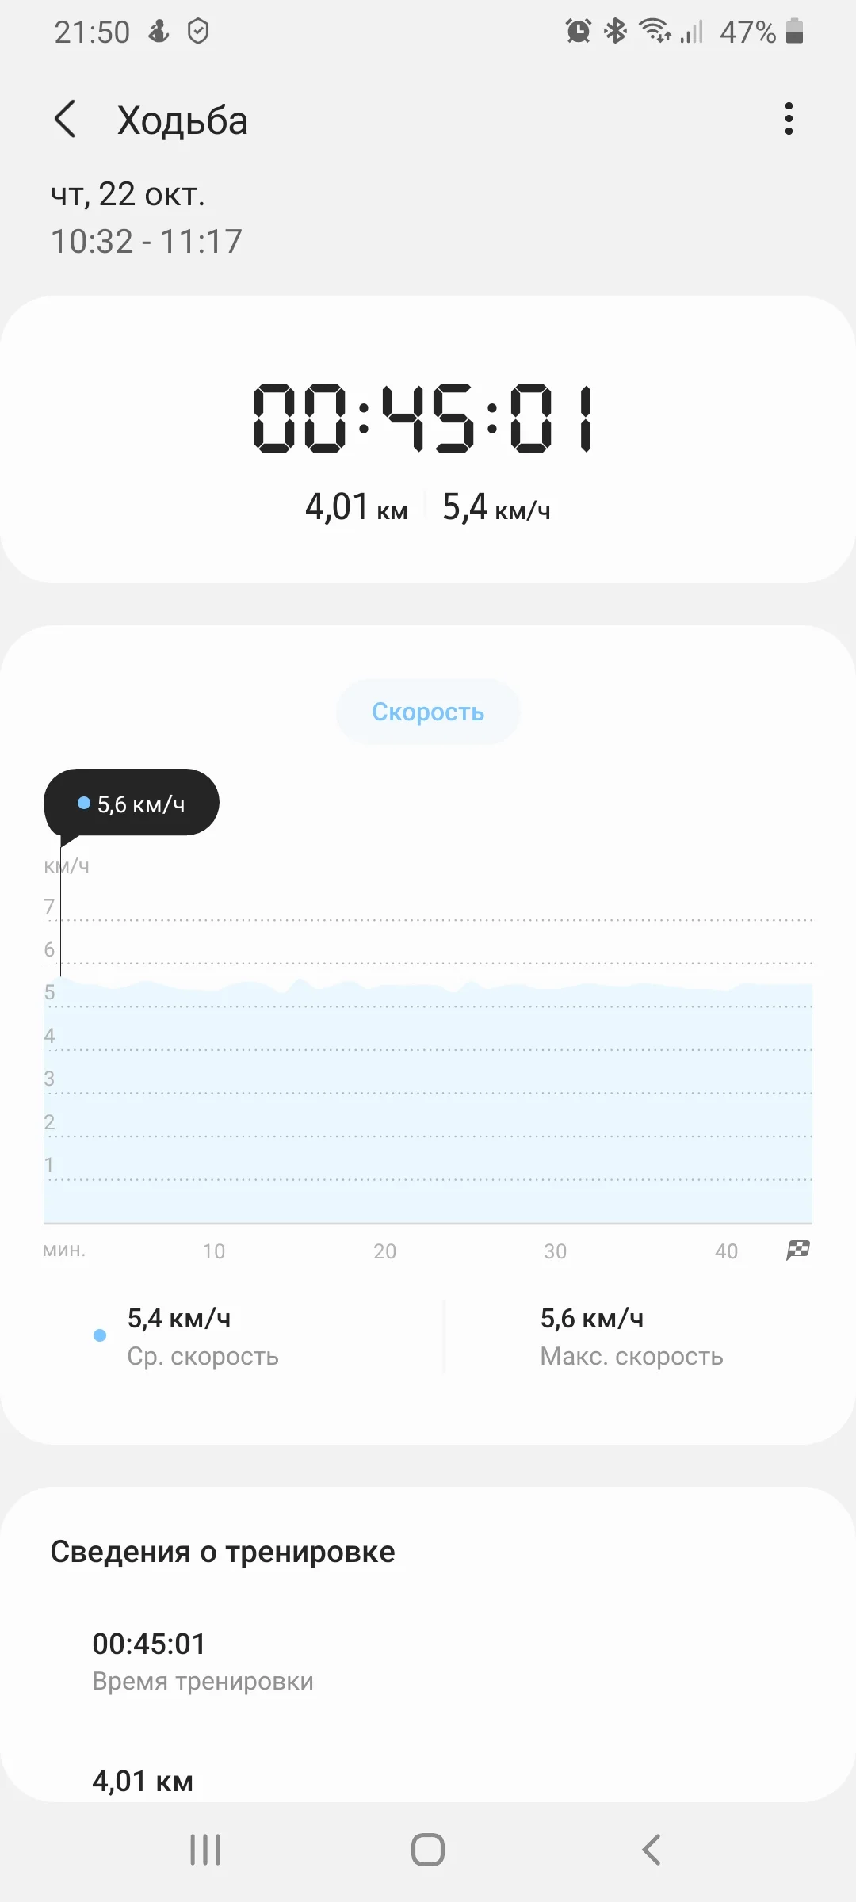Tap the battery indicator icon
The image size is (856, 1902).
794,32
